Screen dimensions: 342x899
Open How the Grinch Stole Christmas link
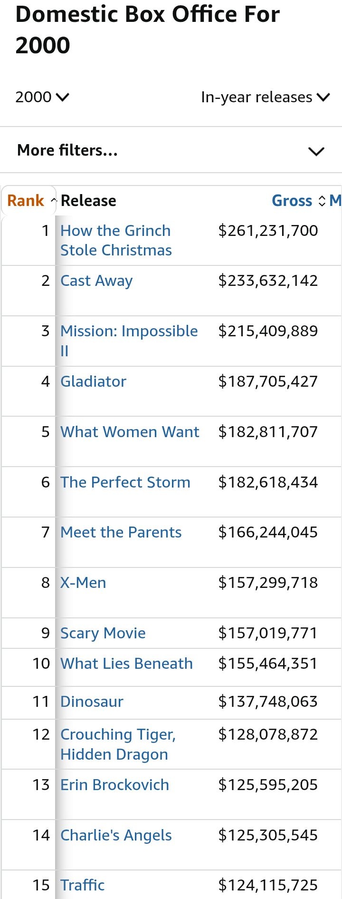(116, 240)
